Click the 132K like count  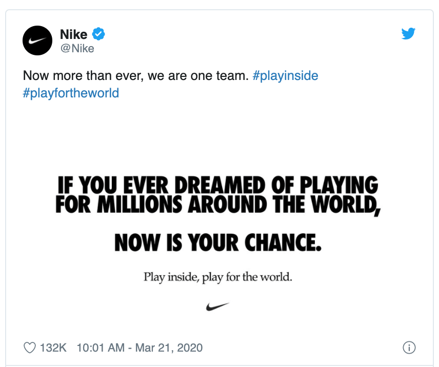point(53,348)
